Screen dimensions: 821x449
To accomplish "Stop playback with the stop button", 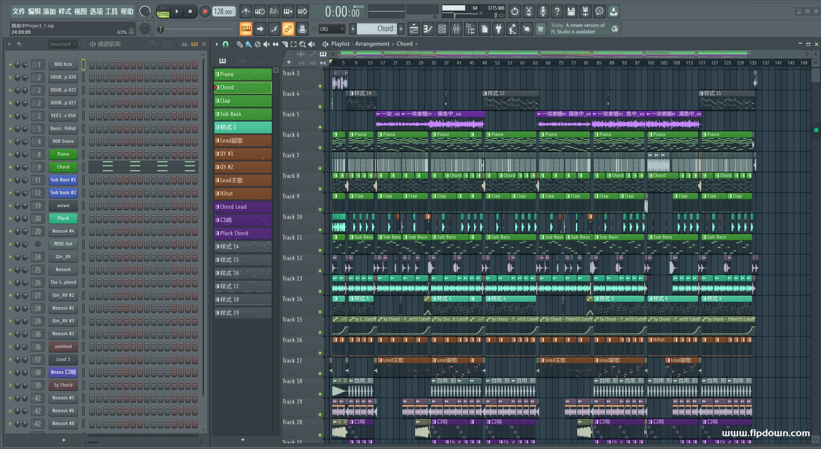I will click(190, 12).
